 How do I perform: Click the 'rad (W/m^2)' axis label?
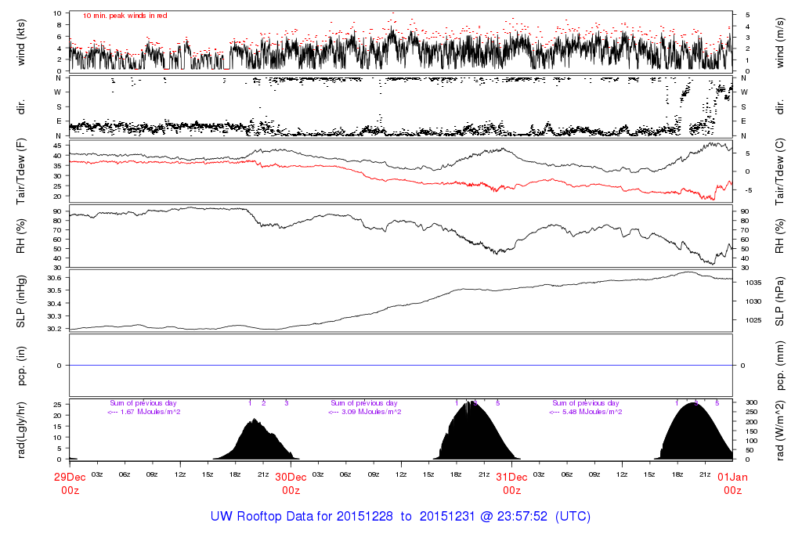781,429
